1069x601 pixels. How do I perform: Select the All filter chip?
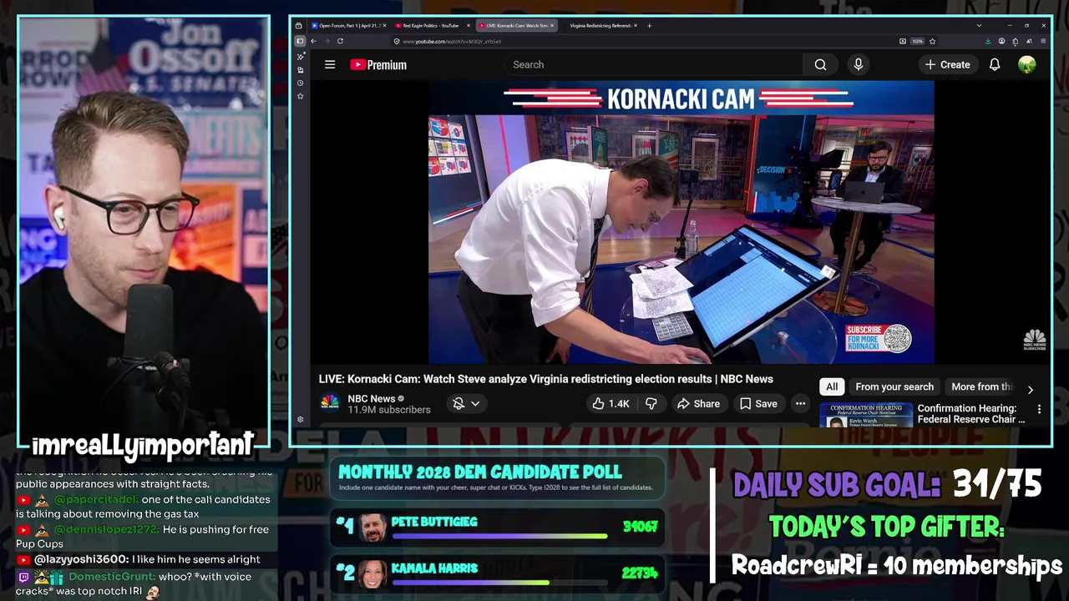(832, 386)
